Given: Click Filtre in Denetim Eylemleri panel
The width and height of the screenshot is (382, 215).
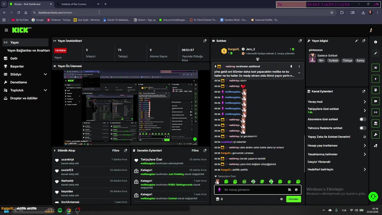Looking at the screenshot, I should (195, 150).
